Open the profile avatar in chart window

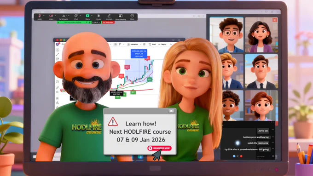pos(58,44)
